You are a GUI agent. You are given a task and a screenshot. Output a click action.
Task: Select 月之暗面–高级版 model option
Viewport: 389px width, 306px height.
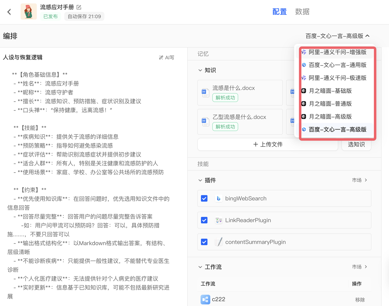[x=334, y=116]
